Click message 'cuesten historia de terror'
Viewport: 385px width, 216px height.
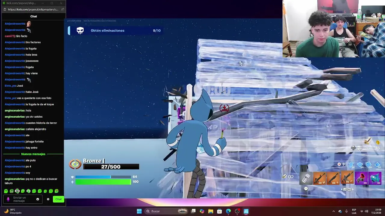41,123
